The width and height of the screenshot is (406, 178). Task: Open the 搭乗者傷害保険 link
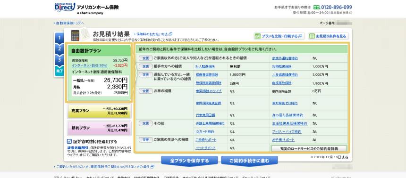[207, 75]
